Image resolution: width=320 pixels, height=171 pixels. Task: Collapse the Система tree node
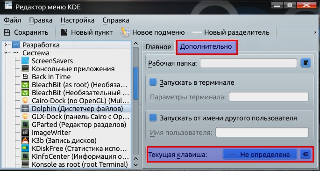pyautogui.click(x=6, y=53)
